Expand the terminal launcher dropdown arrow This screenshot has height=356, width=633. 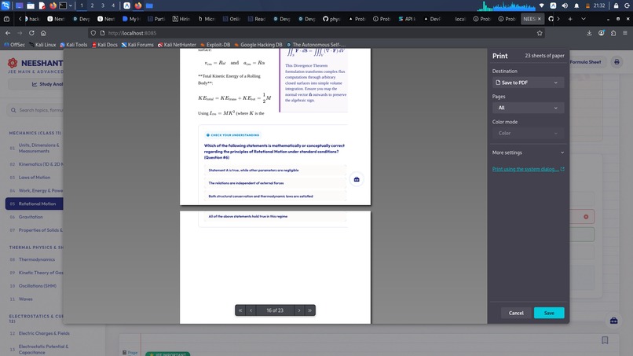pos(71,6)
